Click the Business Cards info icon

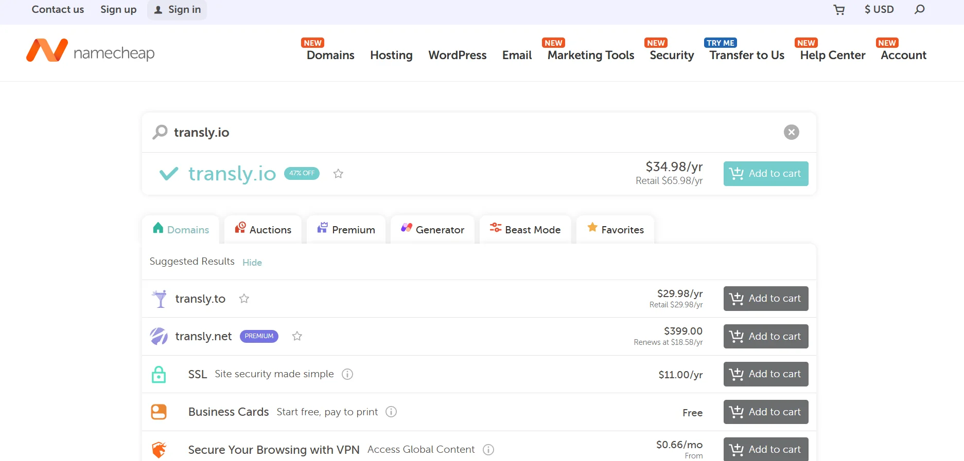point(391,412)
